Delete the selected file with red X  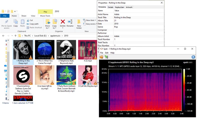point(63,22)
